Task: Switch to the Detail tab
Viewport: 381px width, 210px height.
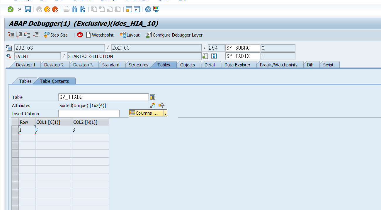Action: pyautogui.click(x=210, y=65)
